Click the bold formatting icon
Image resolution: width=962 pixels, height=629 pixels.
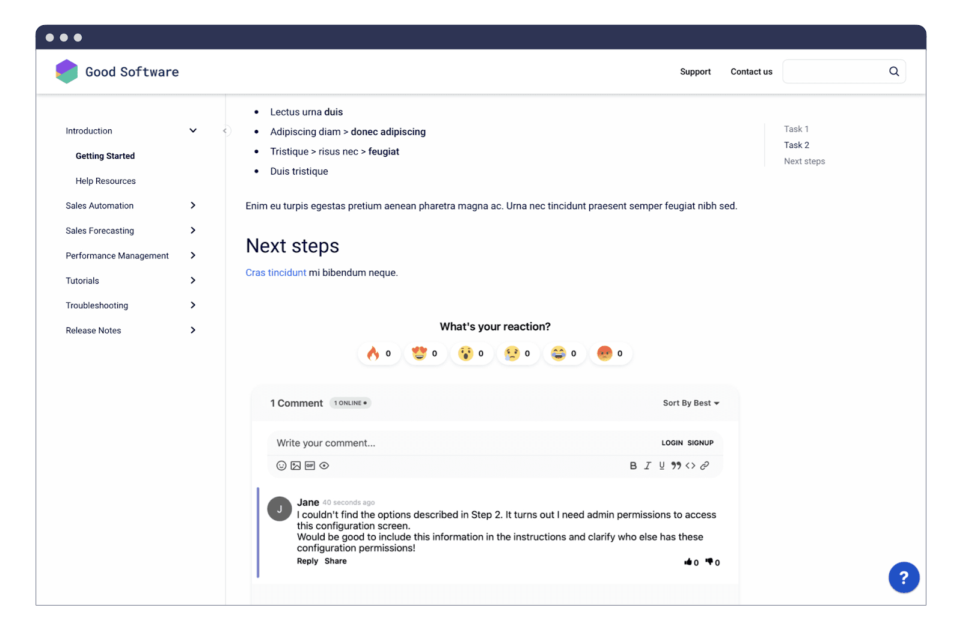633,466
